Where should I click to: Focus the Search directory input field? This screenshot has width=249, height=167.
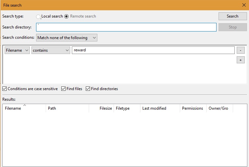[126, 27]
